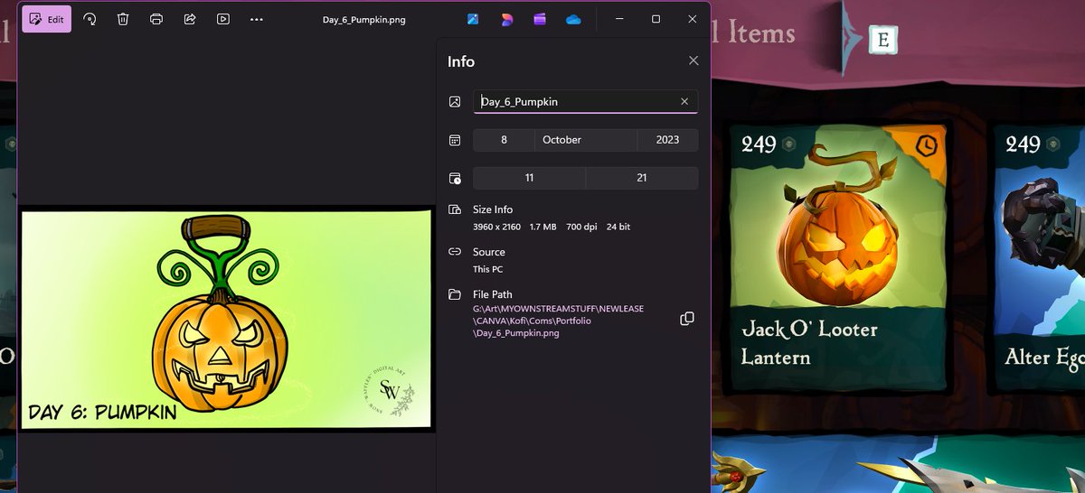Open the October month field
1085x493 pixels.
pyautogui.click(x=586, y=140)
